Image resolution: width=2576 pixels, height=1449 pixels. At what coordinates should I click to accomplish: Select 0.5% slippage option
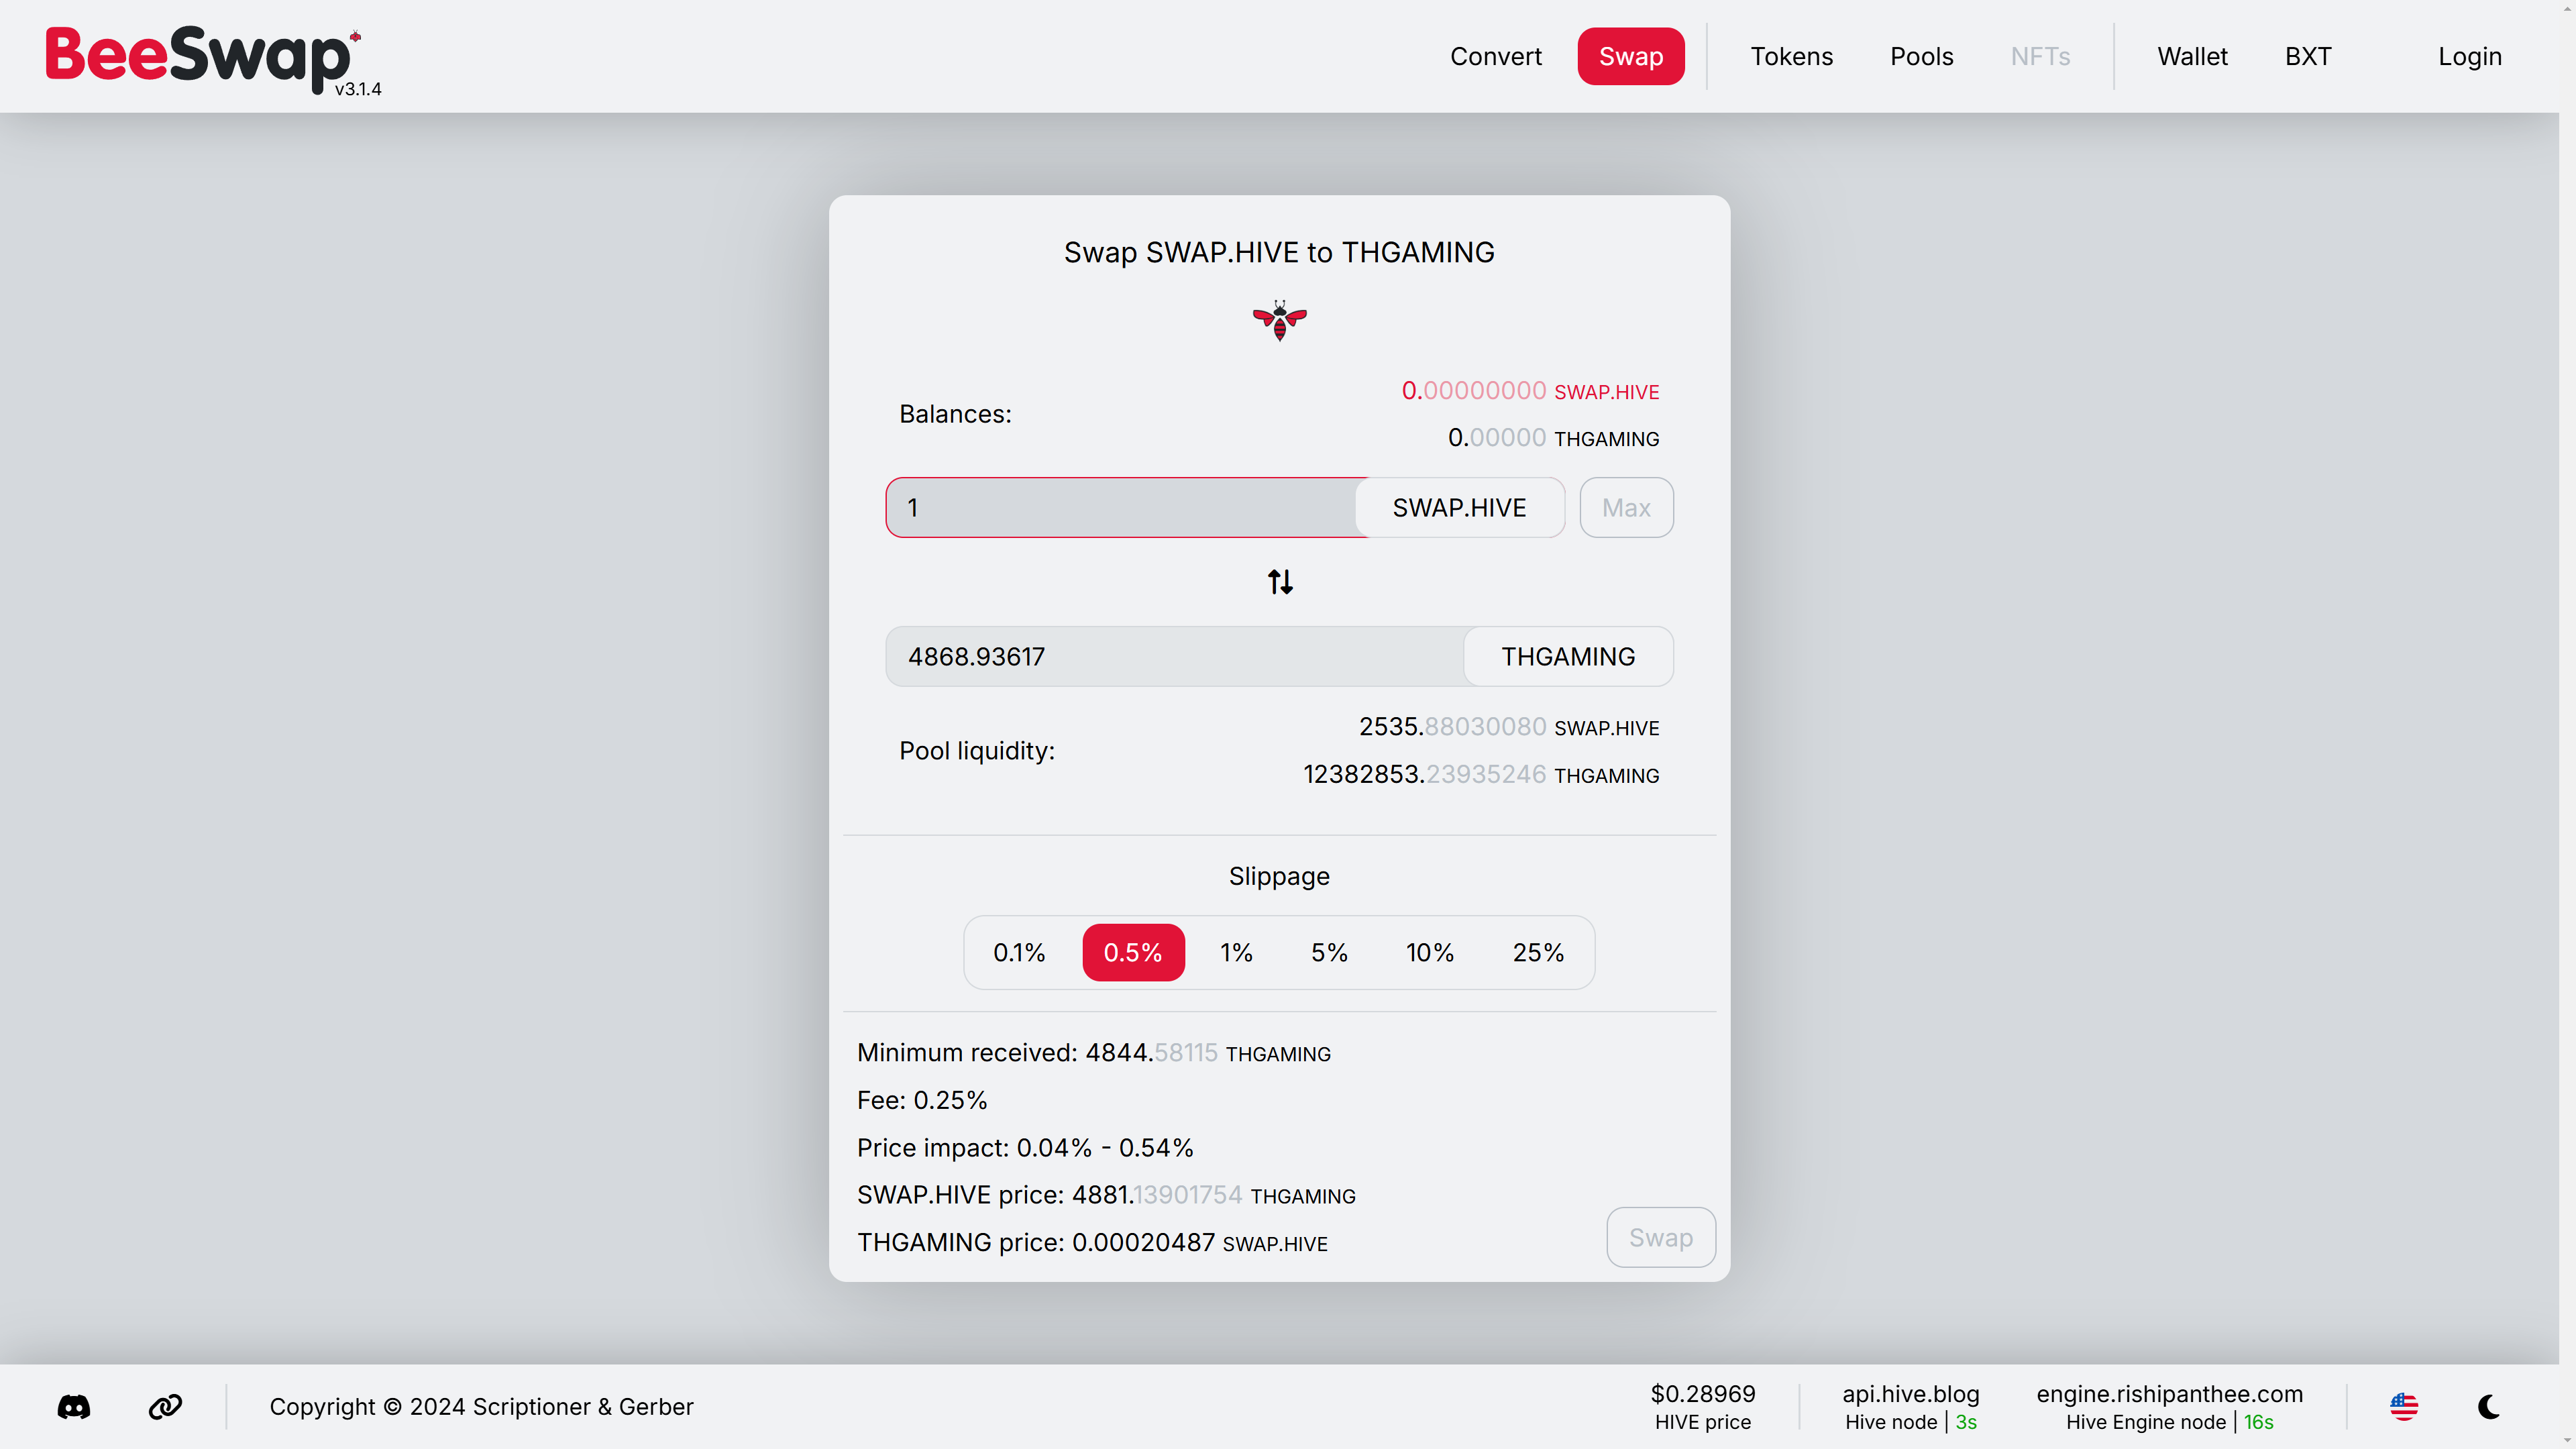tap(1133, 952)
